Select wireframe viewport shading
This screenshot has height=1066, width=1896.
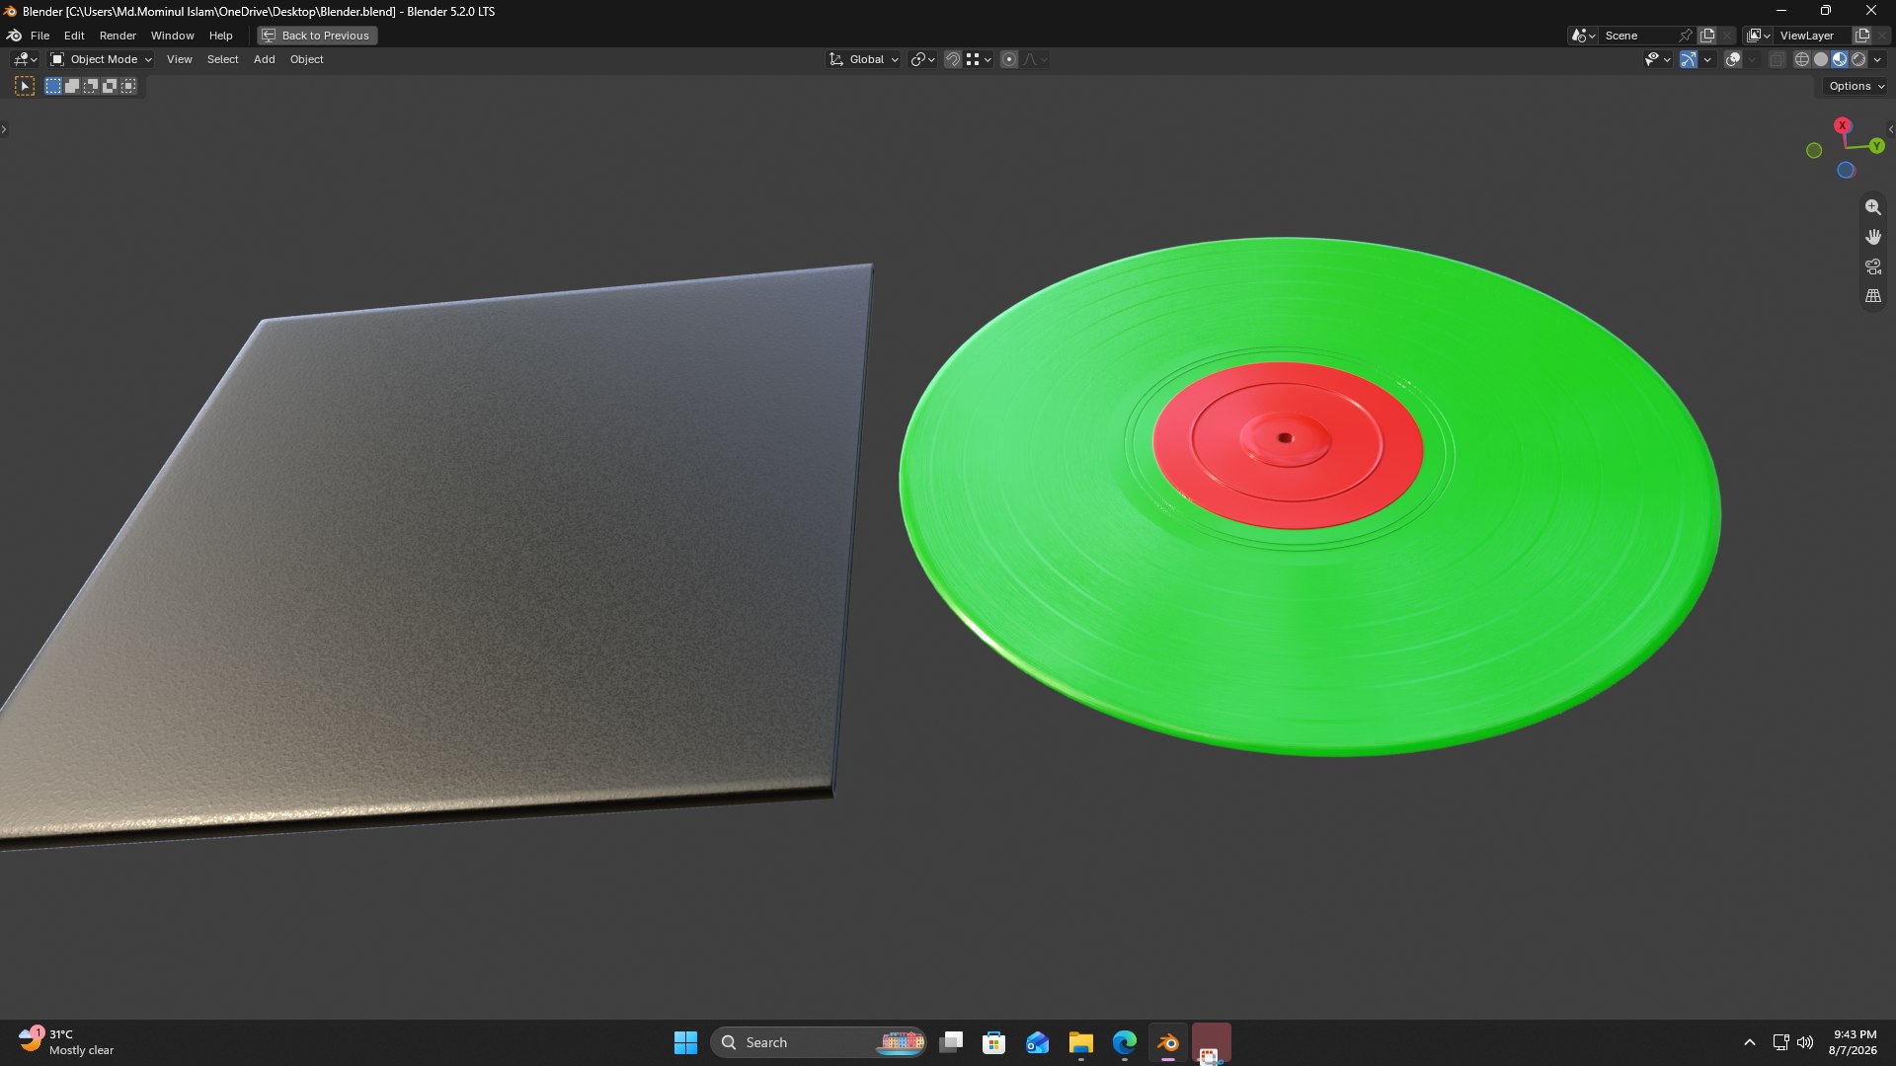(x=1801, y=60)
